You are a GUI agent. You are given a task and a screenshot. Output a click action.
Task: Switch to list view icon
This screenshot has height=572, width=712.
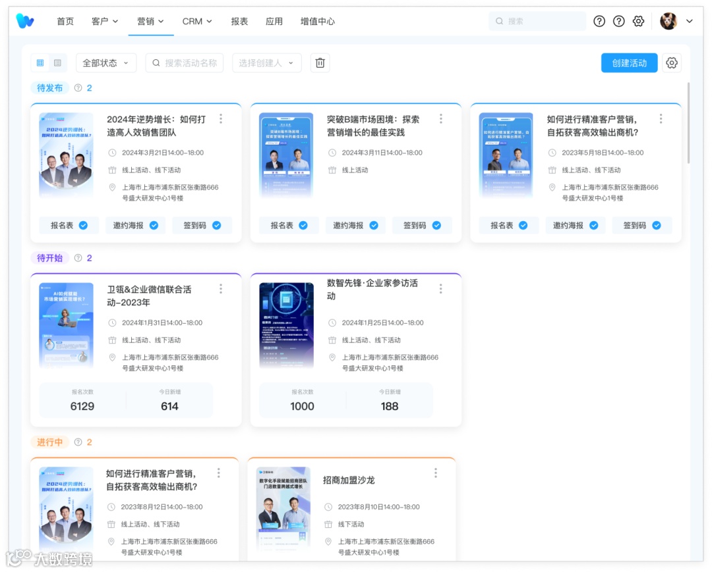click(57, 63)
